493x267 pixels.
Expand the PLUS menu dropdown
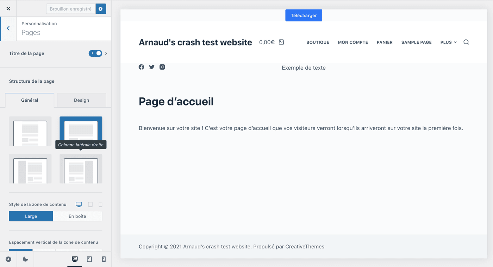coord(448,42)
